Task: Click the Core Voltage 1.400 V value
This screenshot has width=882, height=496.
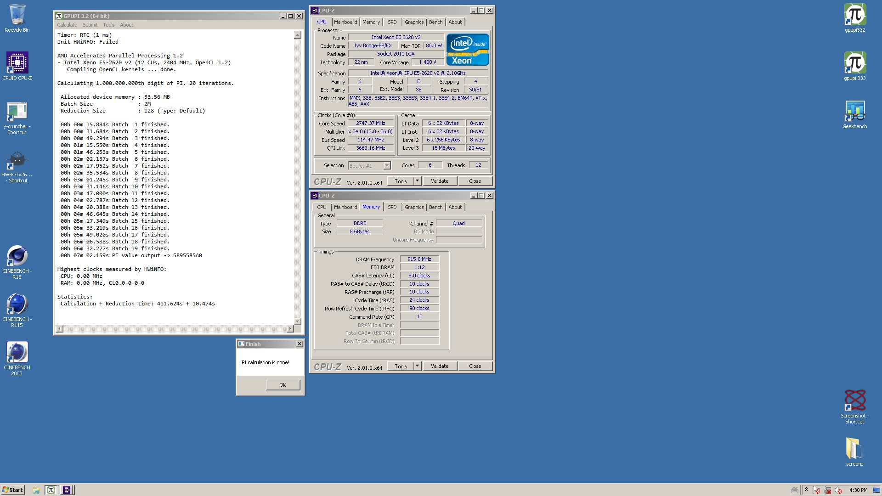Action: tap(428, 62)
